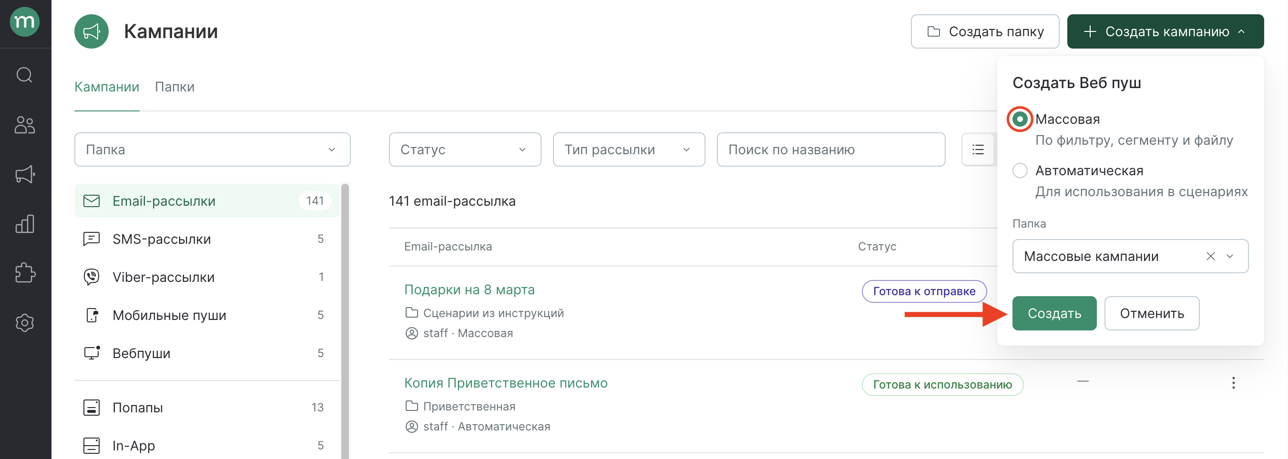The height and width of the screenshot is (459, 1288).
Task: Click user icon next to staff · Автоматическая
Action: click(411, 427)
